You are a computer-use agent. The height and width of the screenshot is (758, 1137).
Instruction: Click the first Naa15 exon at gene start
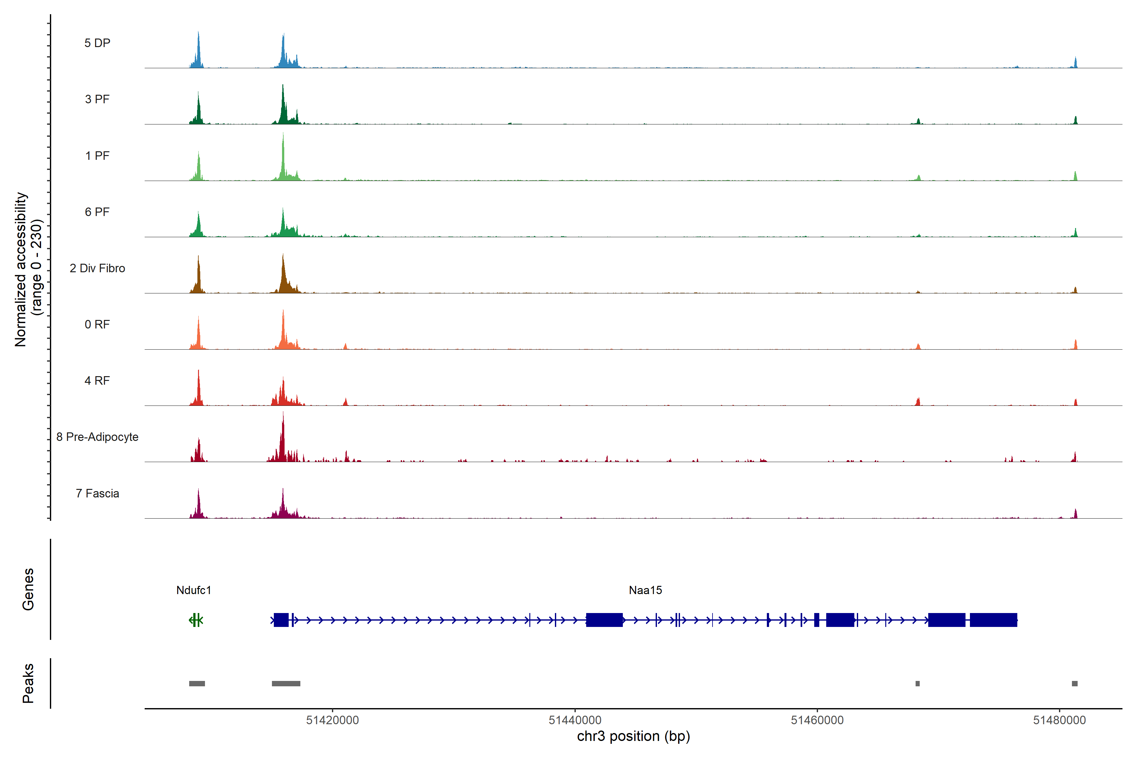pyautogui.click(x=281, y=620)
